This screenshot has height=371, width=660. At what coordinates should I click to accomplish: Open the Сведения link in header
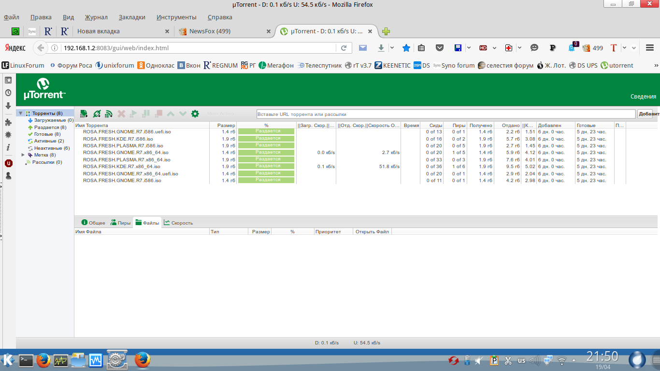click(643, 97)
